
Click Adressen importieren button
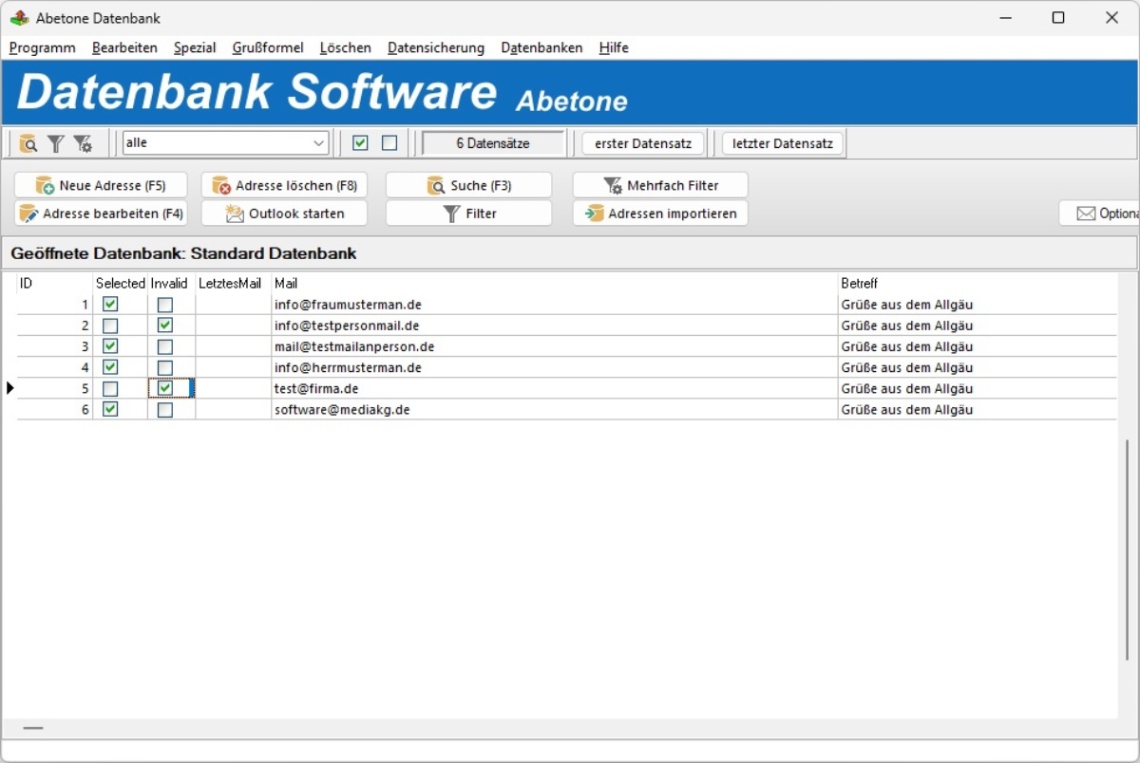(x=660, y=214)
